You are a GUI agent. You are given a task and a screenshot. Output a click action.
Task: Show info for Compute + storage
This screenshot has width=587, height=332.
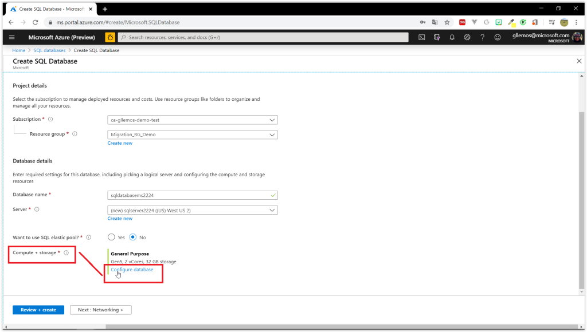click(66, 253)
